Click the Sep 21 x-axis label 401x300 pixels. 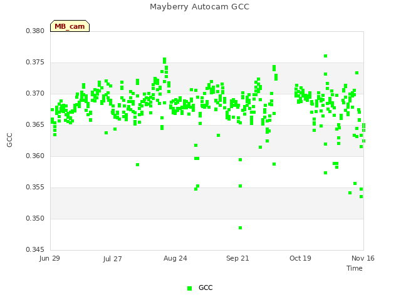coord(237,258)
